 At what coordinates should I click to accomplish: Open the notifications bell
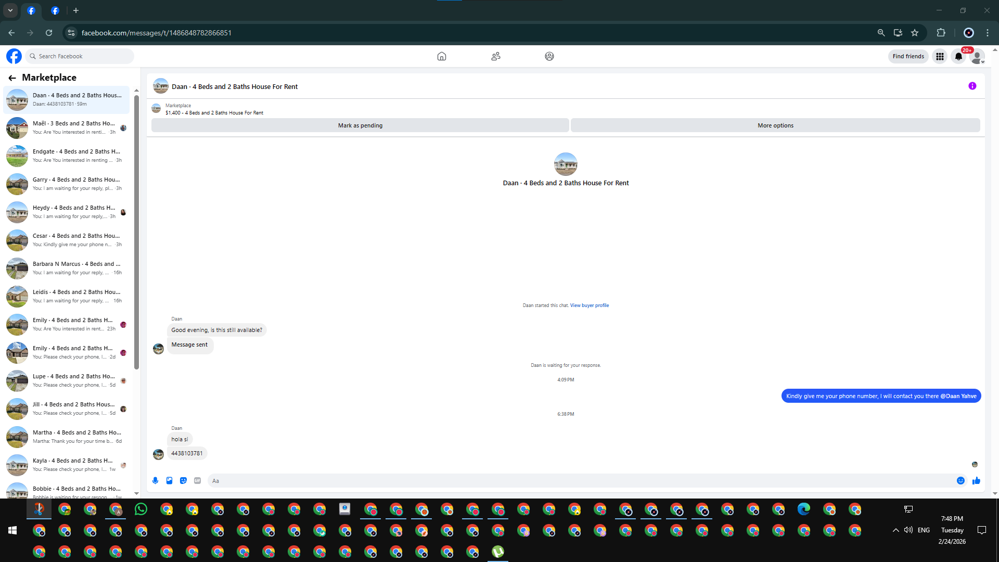pyautogui.click(x=958, y=56)
